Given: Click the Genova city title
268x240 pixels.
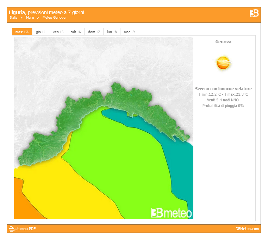Looking at the screenshot, I should [x=223, y=42].
